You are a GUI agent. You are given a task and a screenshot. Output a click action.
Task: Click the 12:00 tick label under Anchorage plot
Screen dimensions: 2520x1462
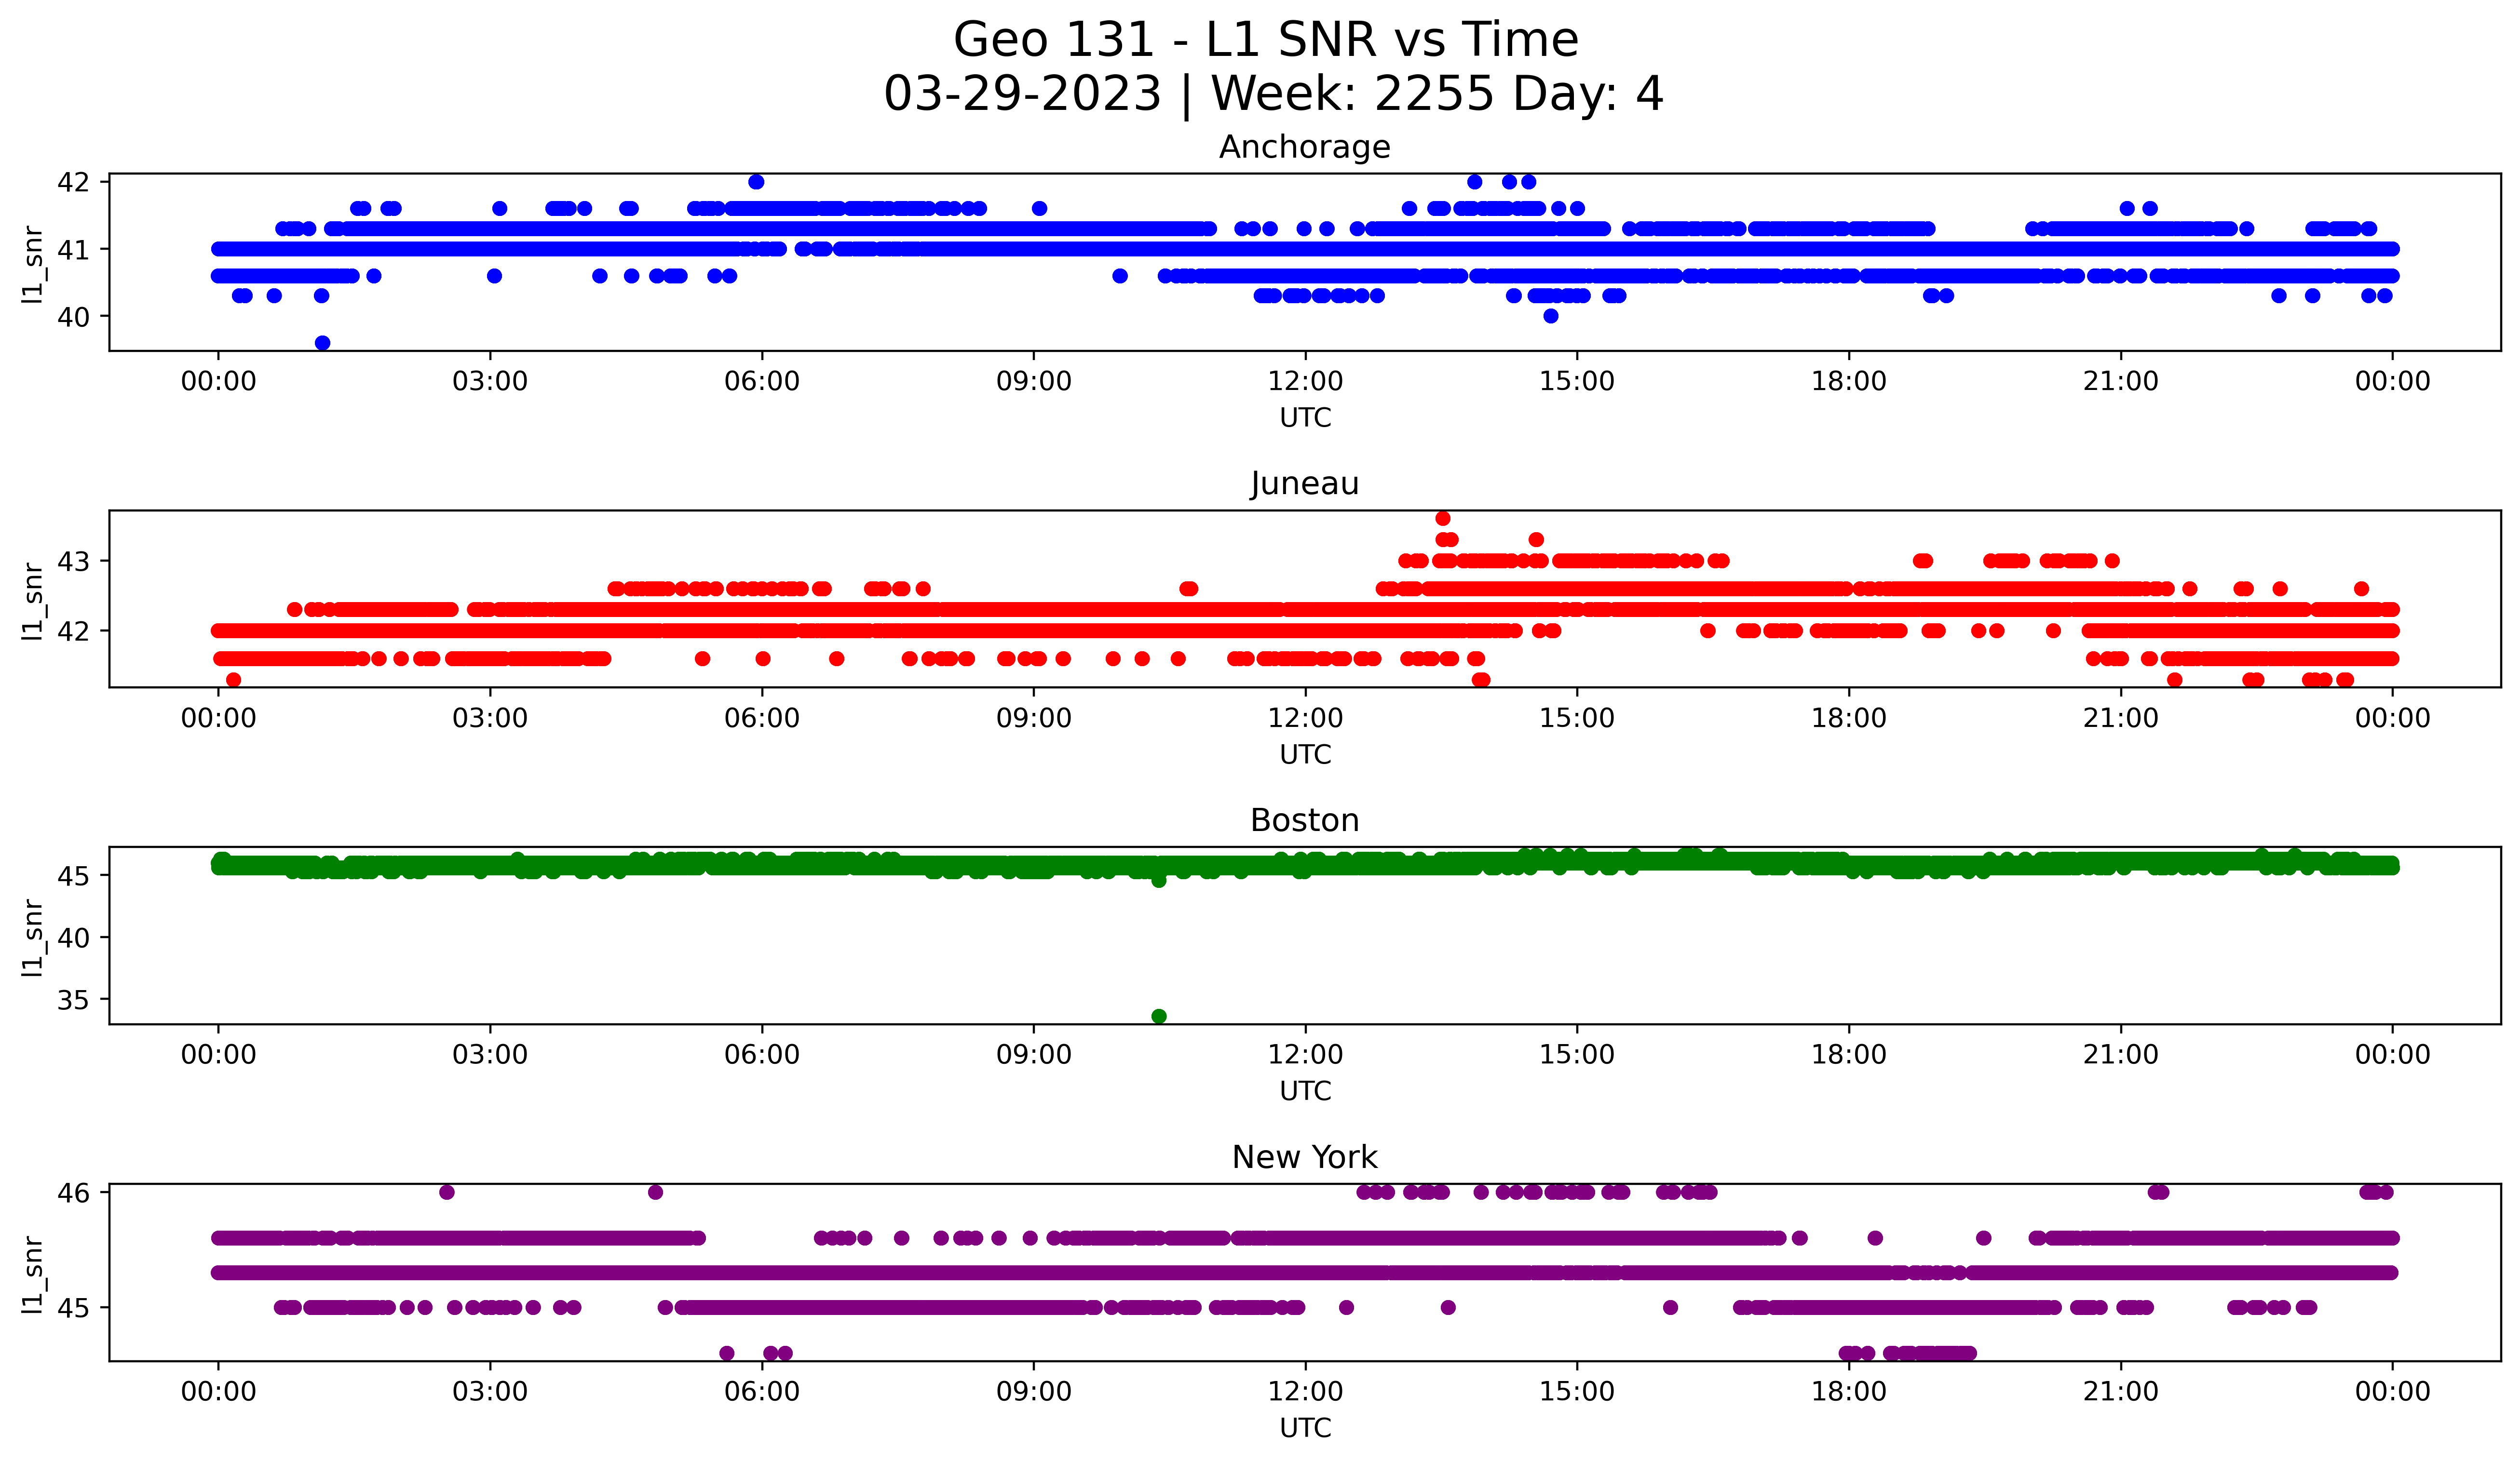(x=1305, y=382)
